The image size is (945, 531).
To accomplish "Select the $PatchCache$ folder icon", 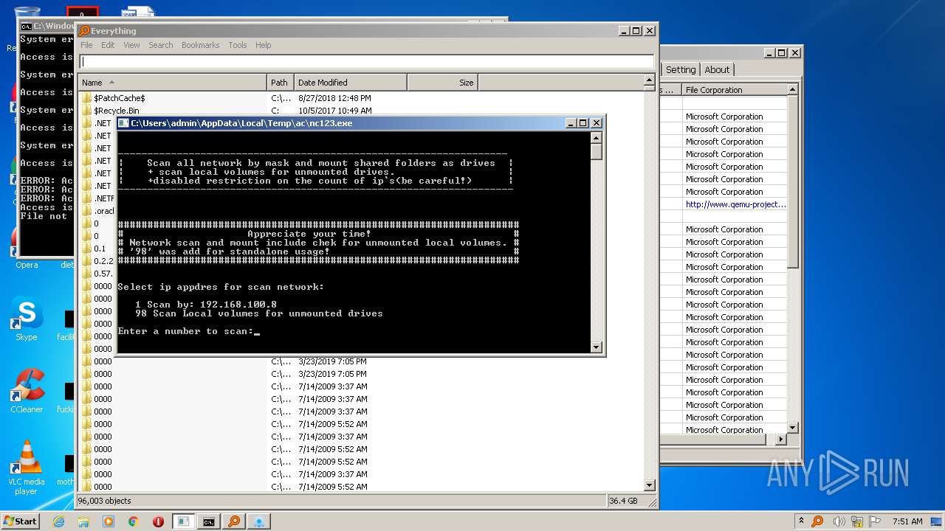I will 86,98.
